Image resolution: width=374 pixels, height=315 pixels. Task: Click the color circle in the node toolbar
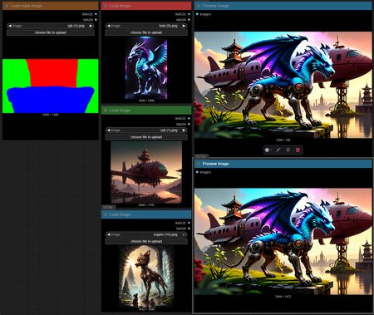tap(267, 150)
